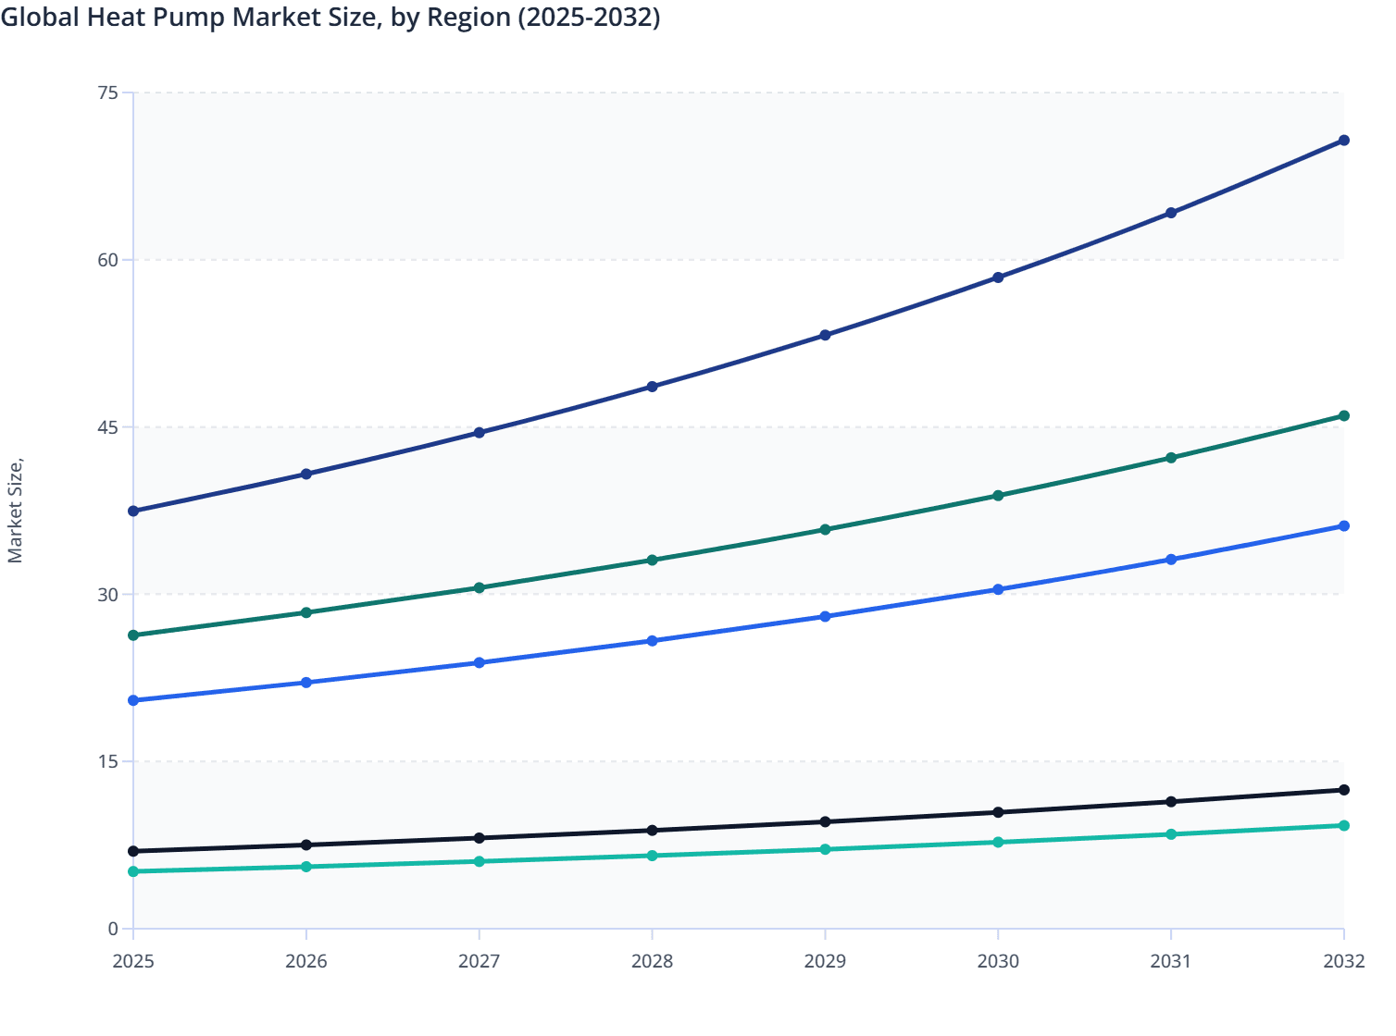Select the 75 value on y-axis
This screenshot has width=1396, height=1036.
pyautogui.click(x=110, y=92)
